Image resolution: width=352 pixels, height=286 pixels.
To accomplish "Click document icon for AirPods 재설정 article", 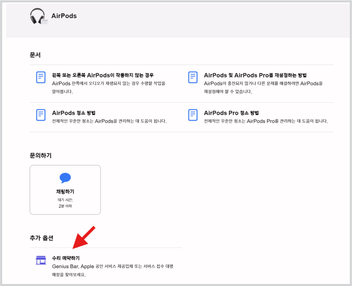I will (193, 77).
